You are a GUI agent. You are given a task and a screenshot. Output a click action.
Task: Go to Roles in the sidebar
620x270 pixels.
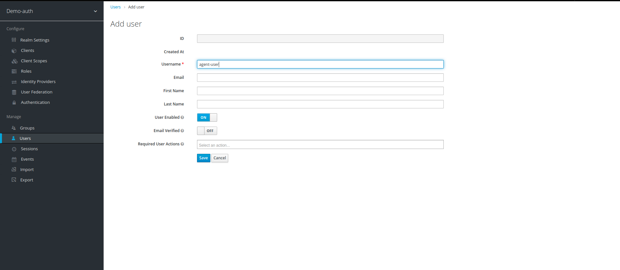point(26,71)
